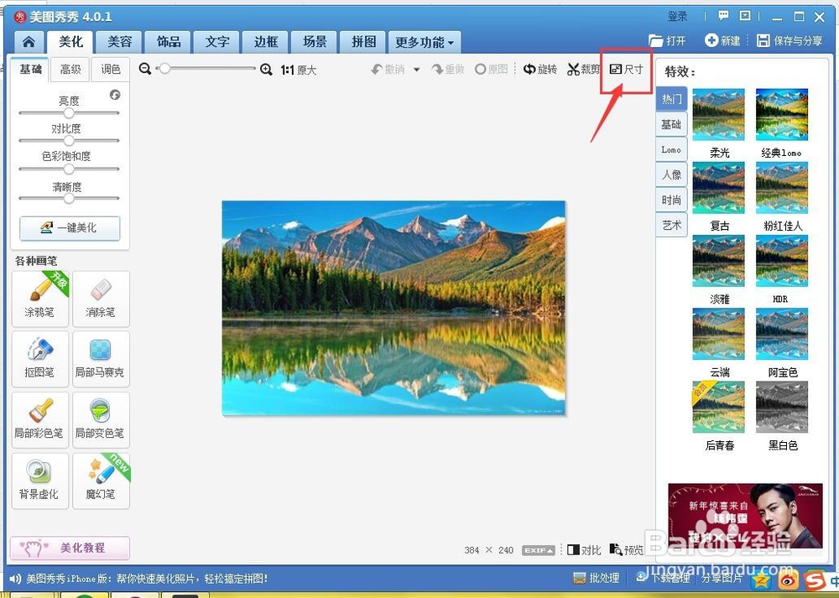Viewport: 839px width, 598px height.
Task: Select the 热门 effects category
Action: click(671, 99)
